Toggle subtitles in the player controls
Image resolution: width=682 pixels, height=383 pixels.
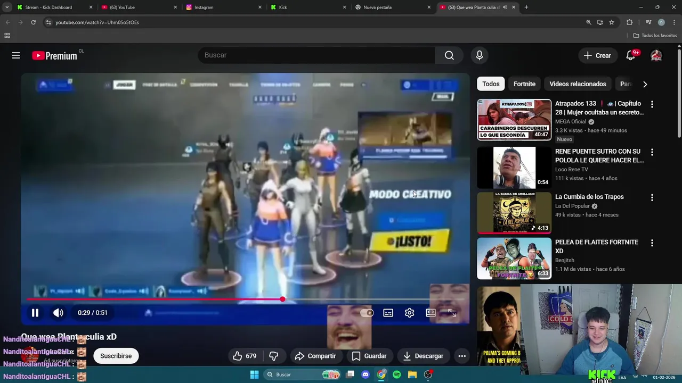click(388, 313)
